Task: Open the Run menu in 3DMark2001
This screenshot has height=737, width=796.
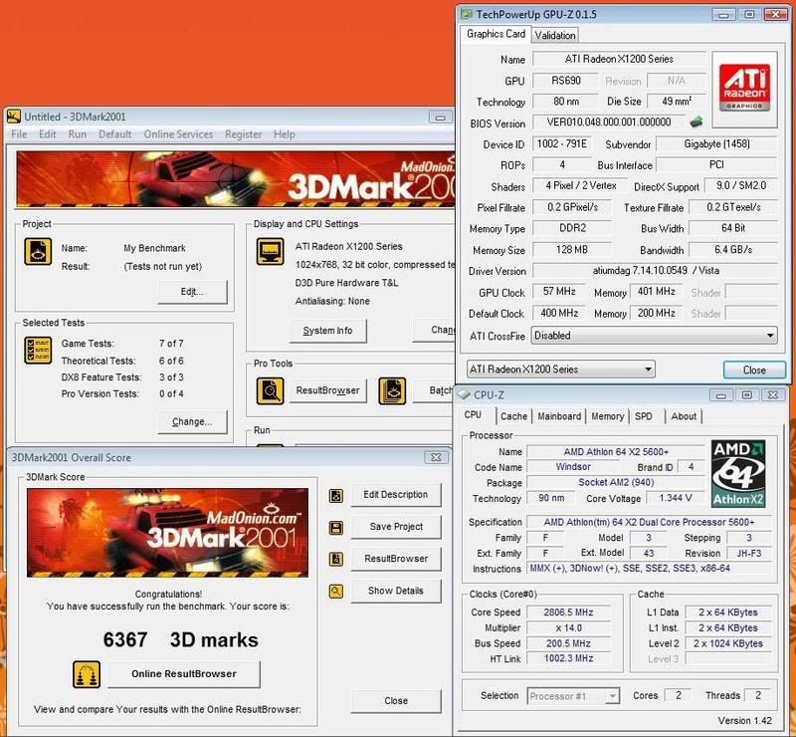Action: click(x=78, y=134)
